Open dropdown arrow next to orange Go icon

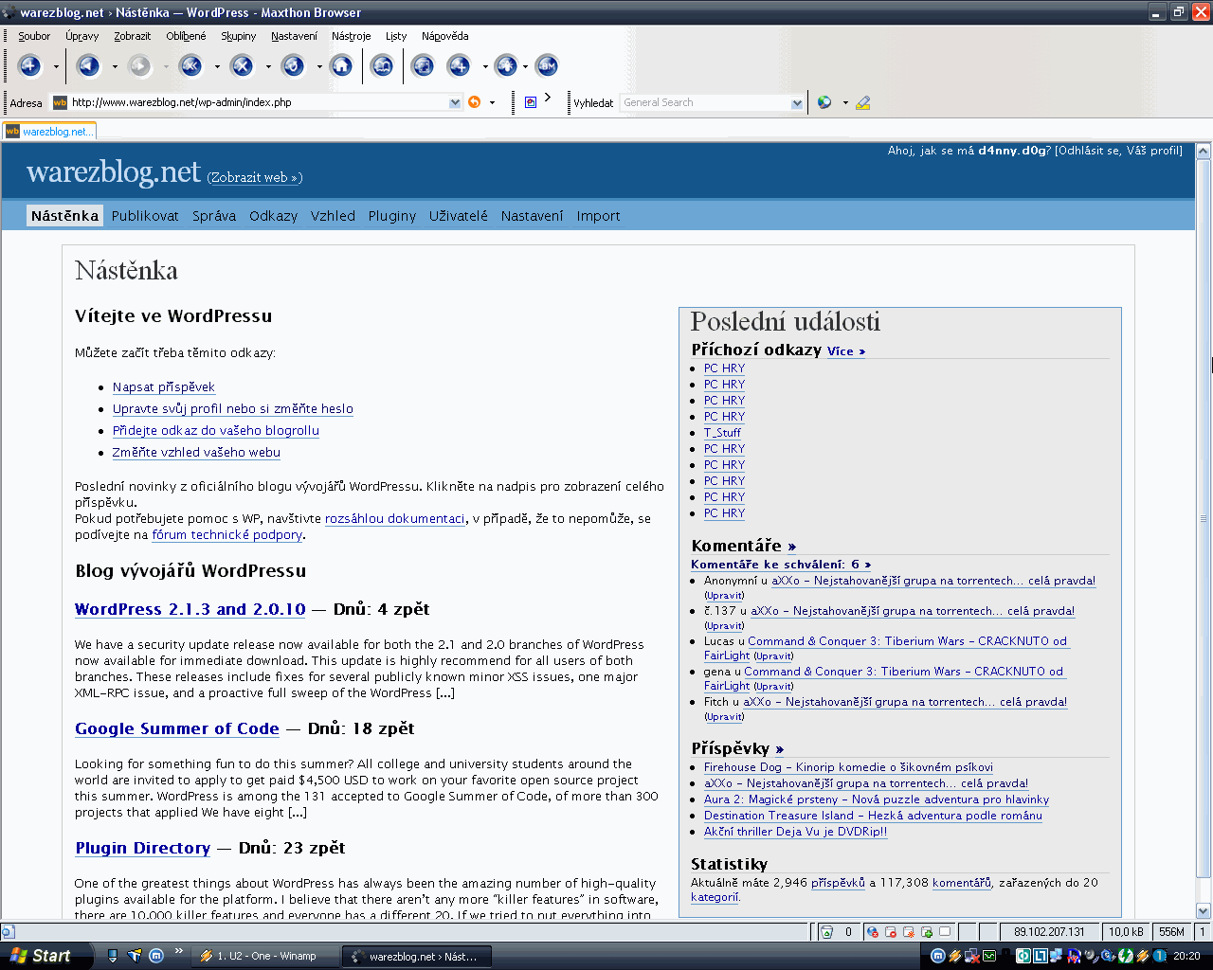coord(492,102)
